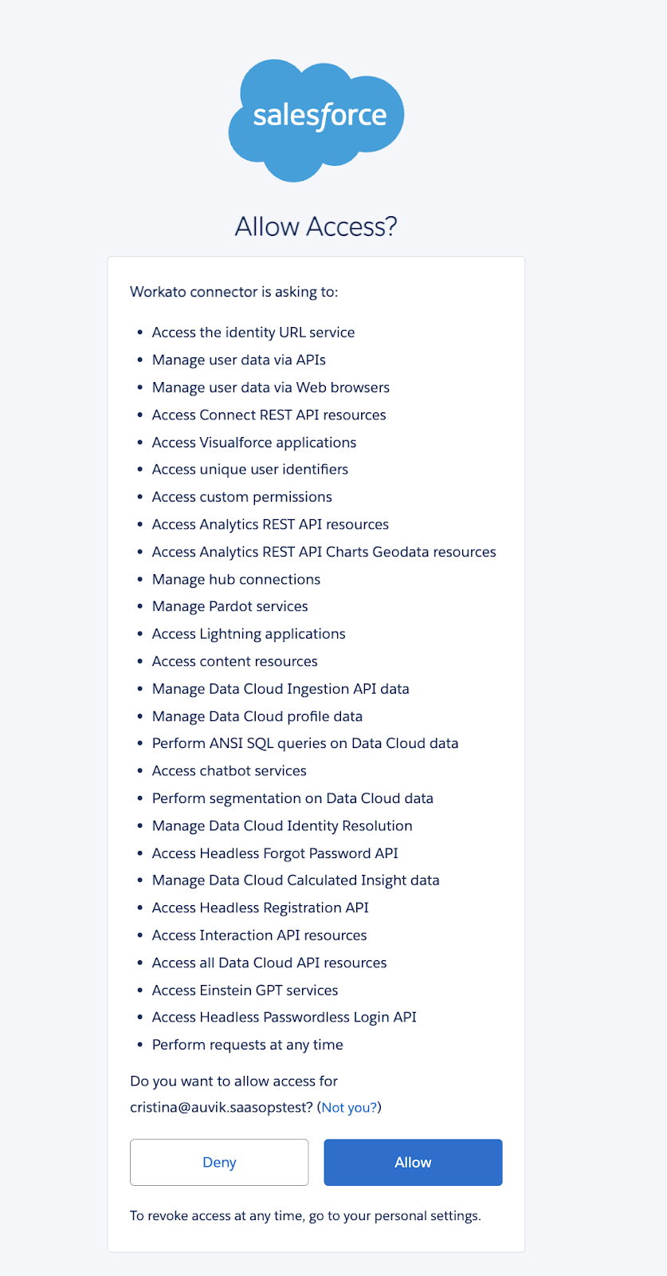
Task: Click the 'Allow Access?' heading
Action: [x=316, y=226]
